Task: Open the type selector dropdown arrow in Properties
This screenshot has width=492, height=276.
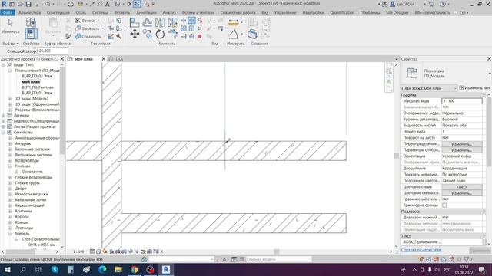Action: click(x=490, y=74)
